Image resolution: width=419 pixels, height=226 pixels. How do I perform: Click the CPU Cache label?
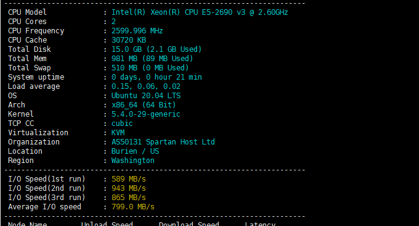tap(28, 40)
